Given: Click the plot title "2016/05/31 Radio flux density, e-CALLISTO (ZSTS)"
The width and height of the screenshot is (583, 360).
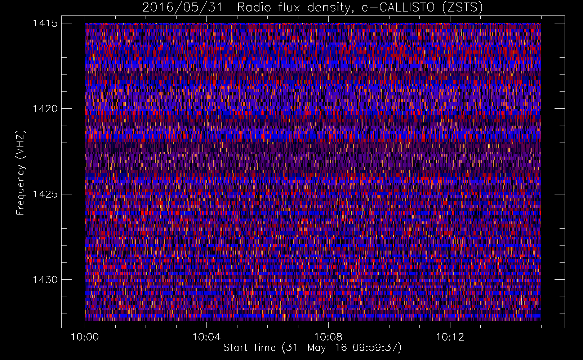Looking at the screenshot, I should point(312,8).
